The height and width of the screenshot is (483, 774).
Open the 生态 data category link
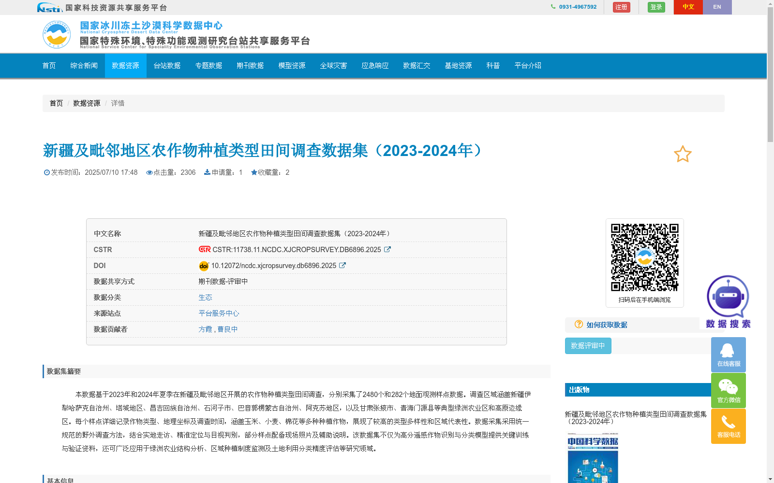[x=205, y=297]
